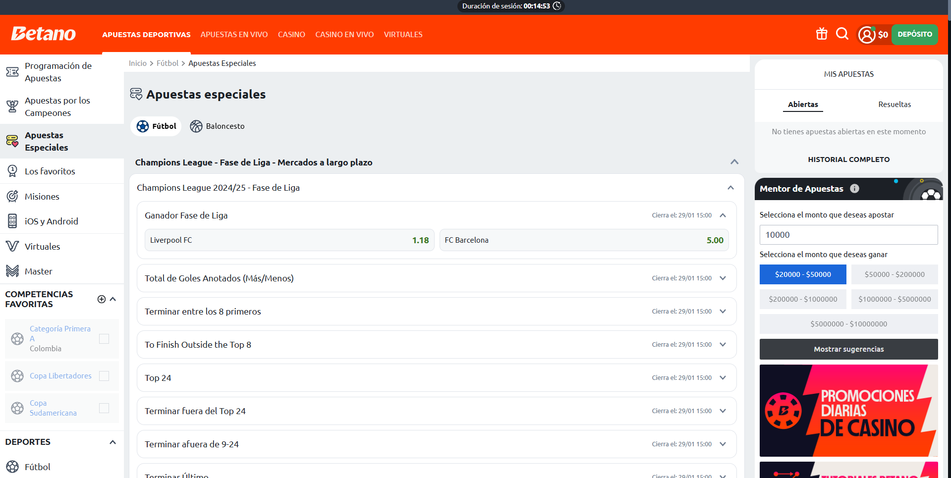Collapse the Deportes sidebar section
Screen dimensions: 951x478
pos(113,442)
